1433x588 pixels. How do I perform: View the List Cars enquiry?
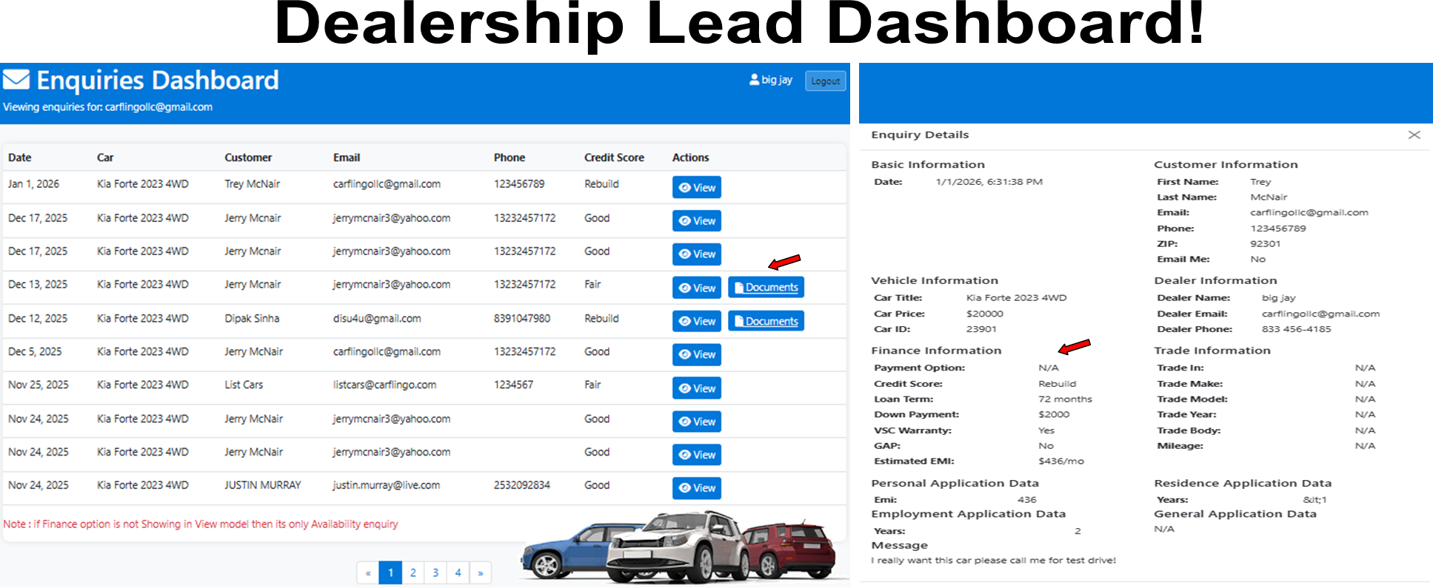pyautogui.click(x=696, y=388)
